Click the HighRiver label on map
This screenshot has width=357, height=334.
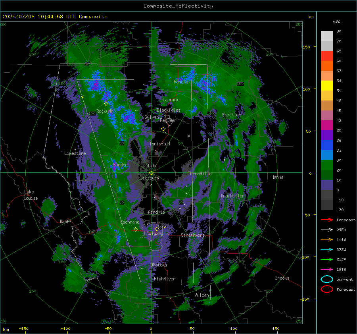pyautogui.click(x=165, y=279)
